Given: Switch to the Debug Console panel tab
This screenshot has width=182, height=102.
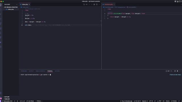Looking at the screenshot, I should click(x=40, y=71).
